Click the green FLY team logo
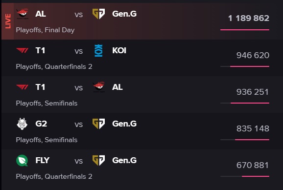The image size is (283, 190). pos(22,161)
